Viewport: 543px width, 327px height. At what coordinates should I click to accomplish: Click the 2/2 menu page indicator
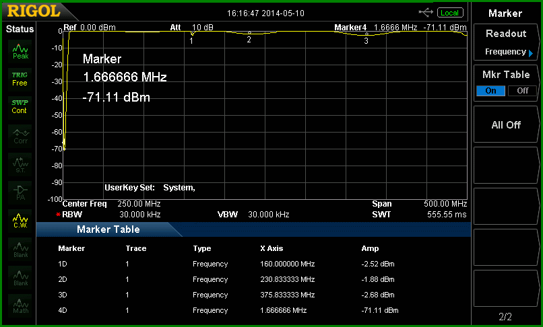point(505,316)
